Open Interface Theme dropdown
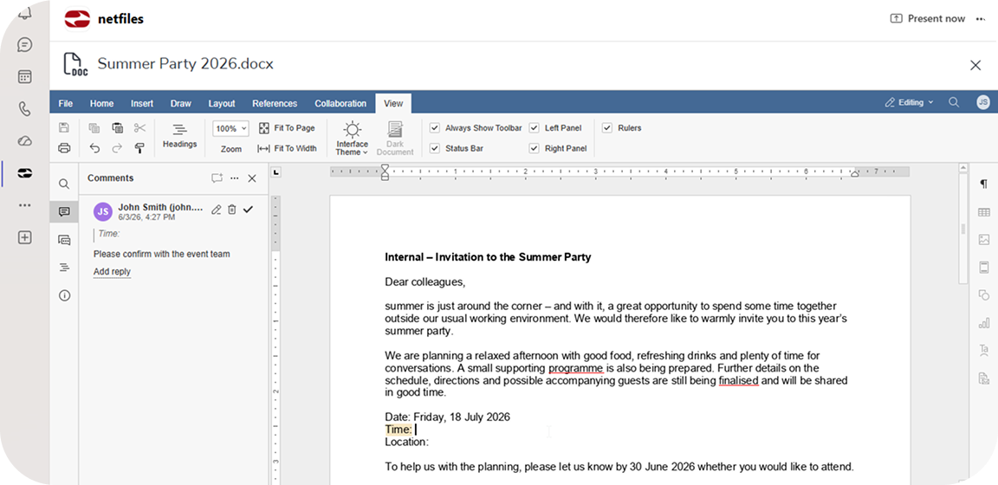 (352, 139)
